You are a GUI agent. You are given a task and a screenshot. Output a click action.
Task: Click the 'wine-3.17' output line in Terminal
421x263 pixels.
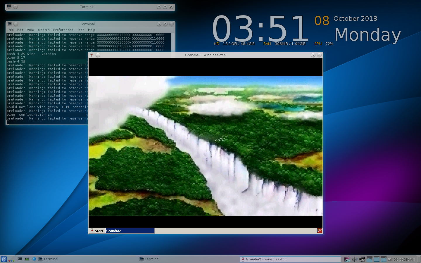16,58
